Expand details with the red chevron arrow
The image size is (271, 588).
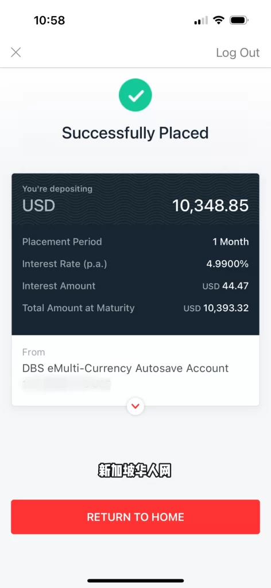click(135, 406)
